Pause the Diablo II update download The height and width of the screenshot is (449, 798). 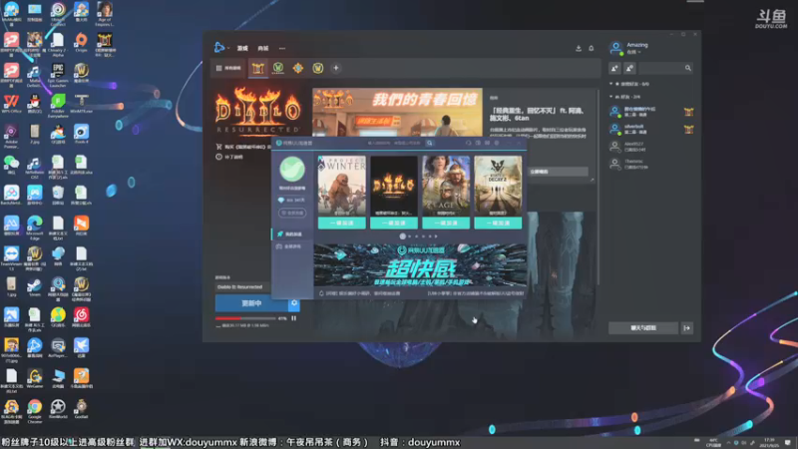[x=293, y=318]
